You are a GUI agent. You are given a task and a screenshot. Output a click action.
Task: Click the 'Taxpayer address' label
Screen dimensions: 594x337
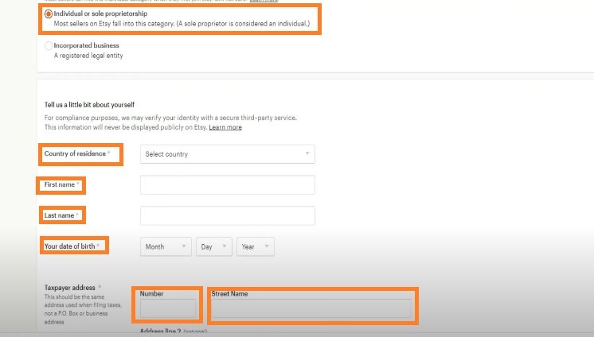pyautogui.click(x=70, y=288)
